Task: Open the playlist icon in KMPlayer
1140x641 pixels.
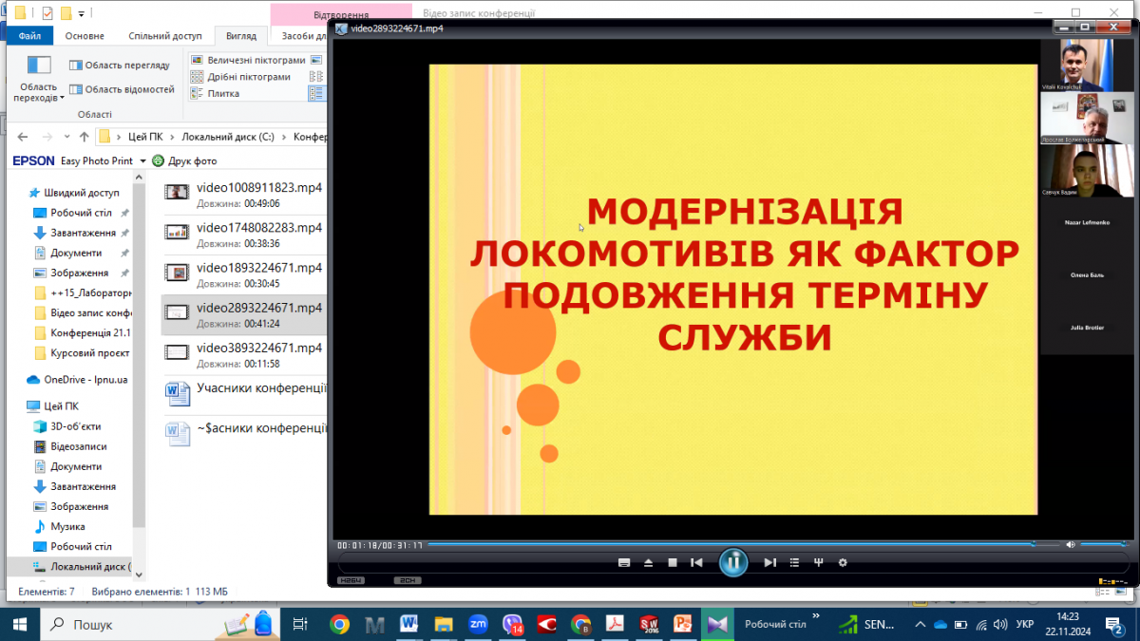Action: pyautogui.click(x=794, y=563)
